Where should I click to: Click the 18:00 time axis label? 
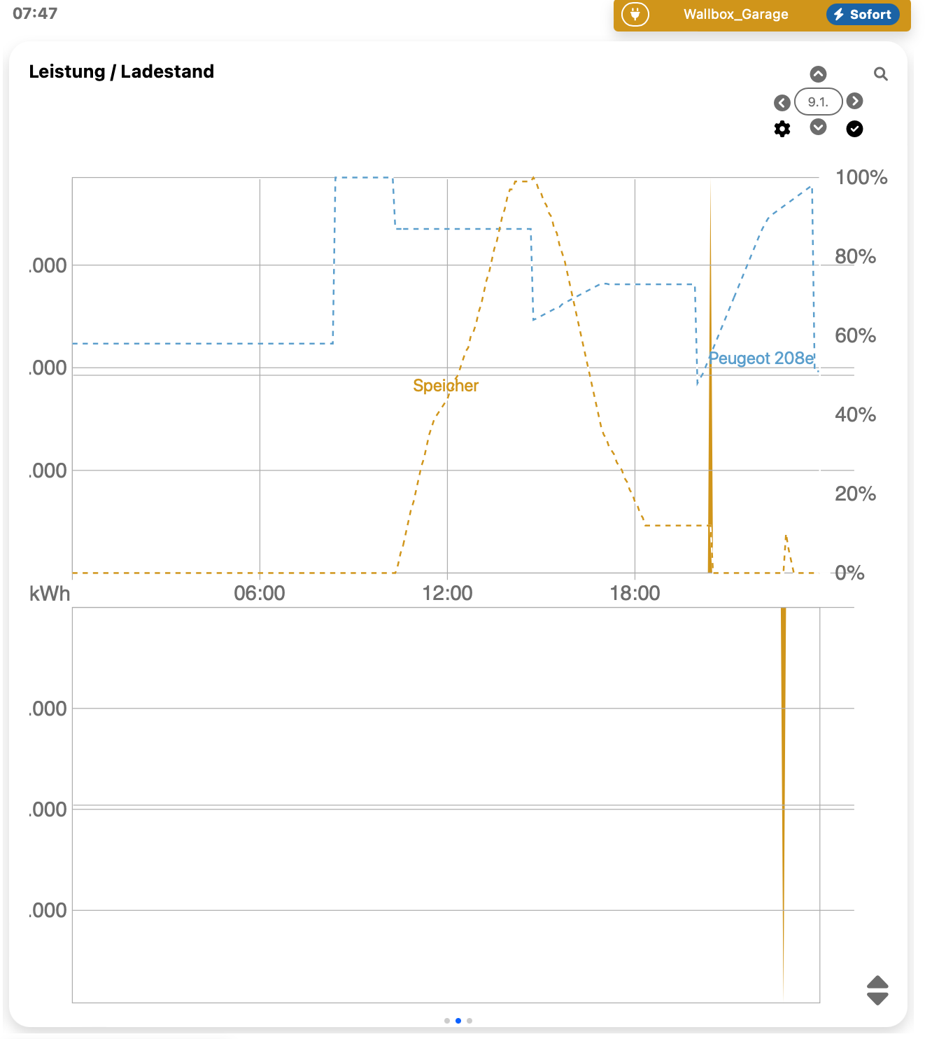click(x=635, y=594)
